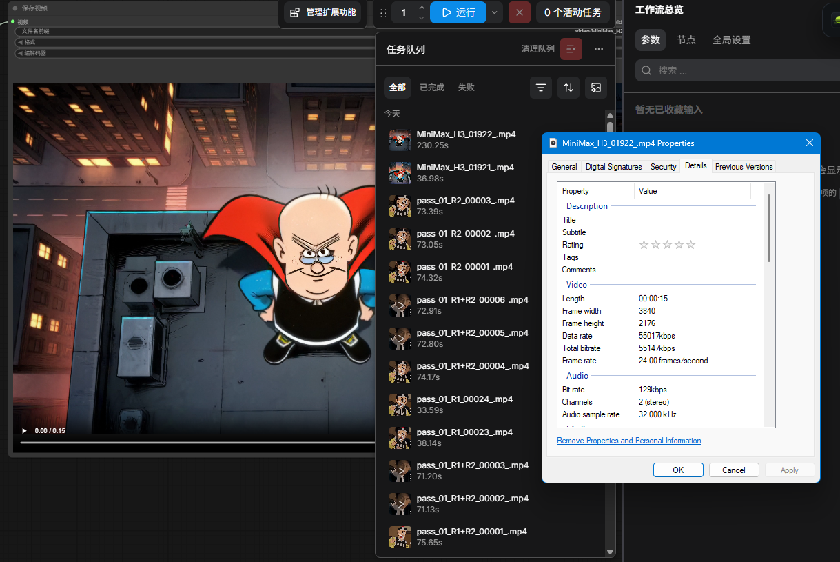
Task: Switch to the 参数 tab in workflow overview
Action: pyautogui.click(x=651, y=40)
